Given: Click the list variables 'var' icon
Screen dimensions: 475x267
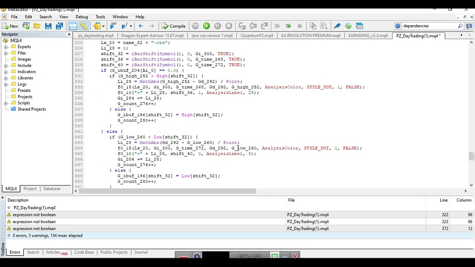Looking at the screenshot, I should [114, 26].
